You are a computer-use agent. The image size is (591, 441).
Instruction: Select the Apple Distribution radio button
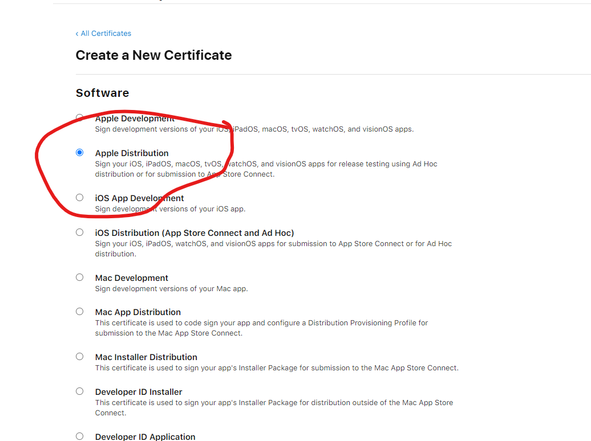click(79, 153)
